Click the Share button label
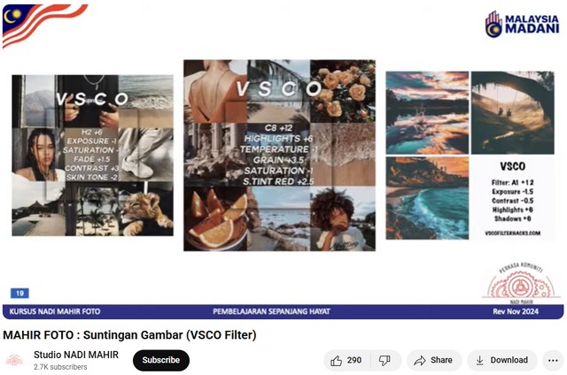The height and width of the screenshot is (375, 567). click(x=441, y=360)
